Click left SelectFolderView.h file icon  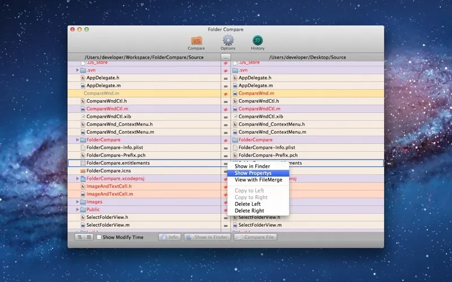pyautogui.click(x=83, y=218)
